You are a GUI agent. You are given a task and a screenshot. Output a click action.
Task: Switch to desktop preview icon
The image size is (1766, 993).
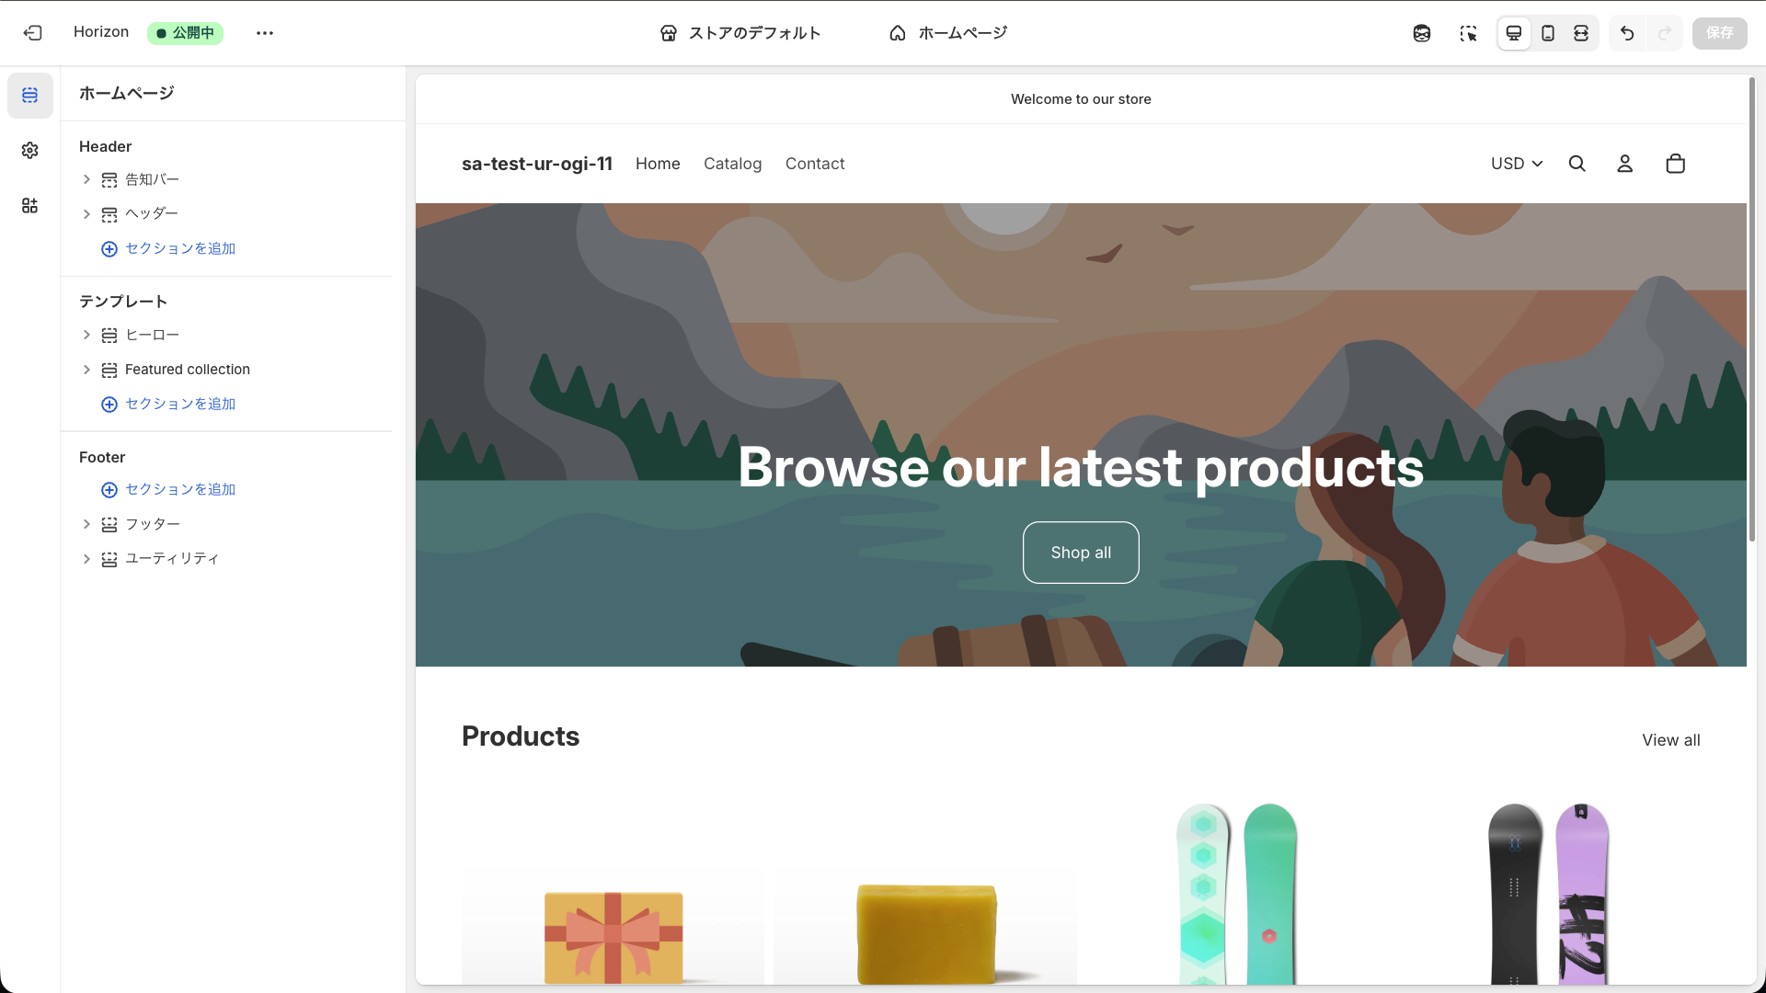[1514, 33]
